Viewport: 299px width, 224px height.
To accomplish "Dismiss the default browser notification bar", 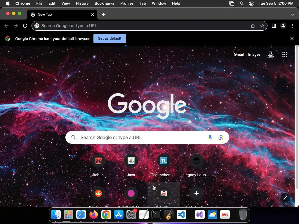I will click(292, 38).
